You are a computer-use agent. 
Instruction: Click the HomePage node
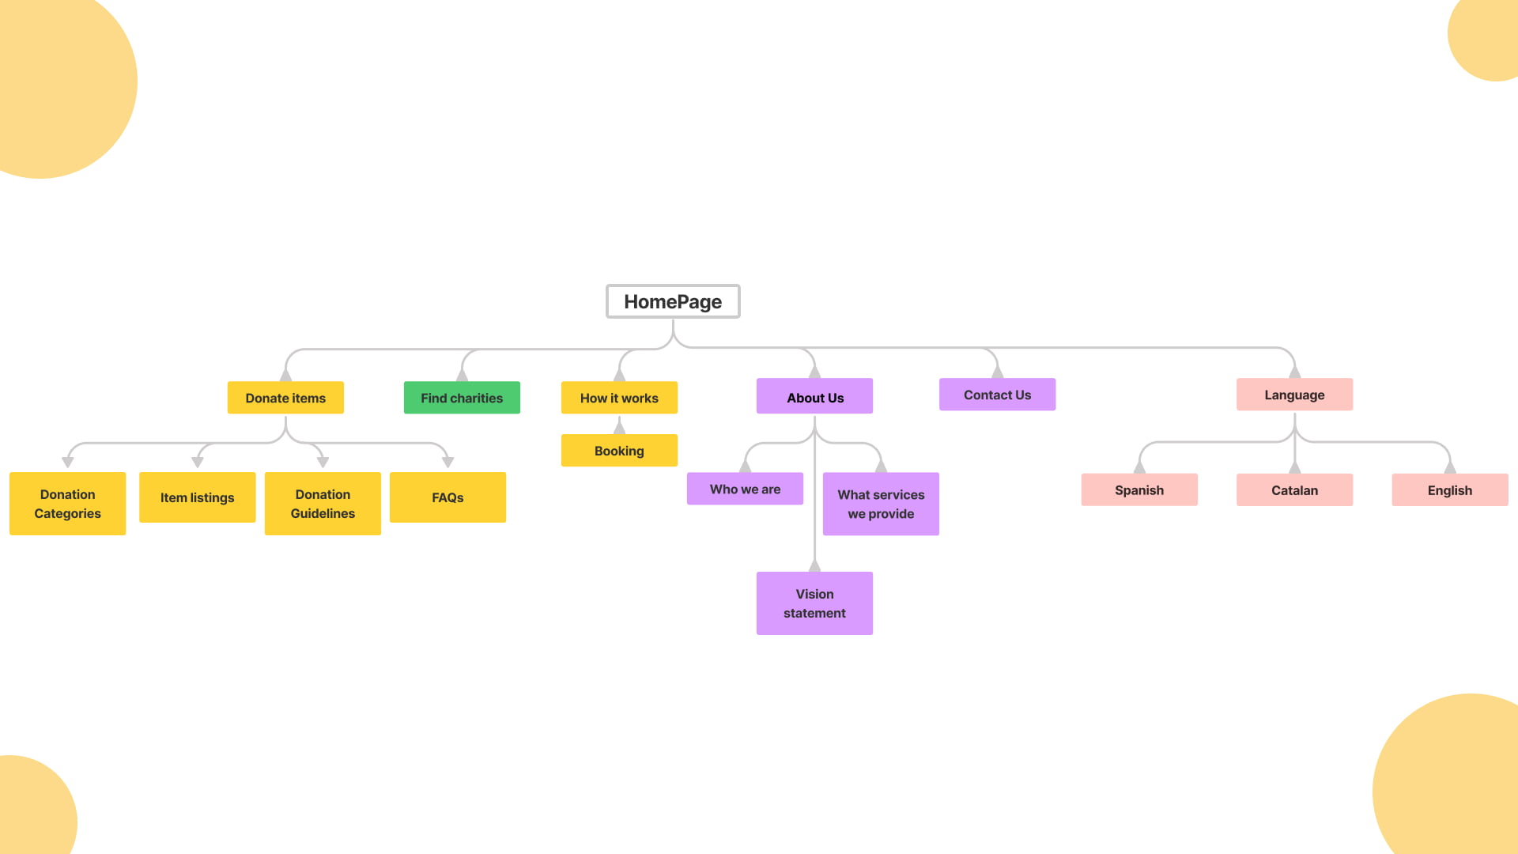click(673, 300)
